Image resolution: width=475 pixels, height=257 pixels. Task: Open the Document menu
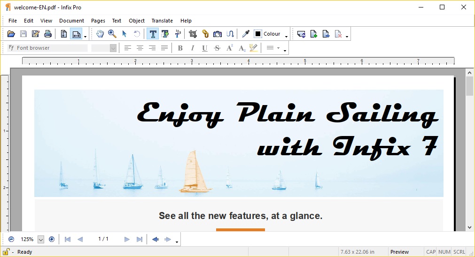pyautogui.click(x=71, y=21)
